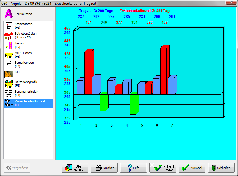238x176 pixels.
Task: Click the double-arrow Vergrößern icon
Action: [8, 168]
